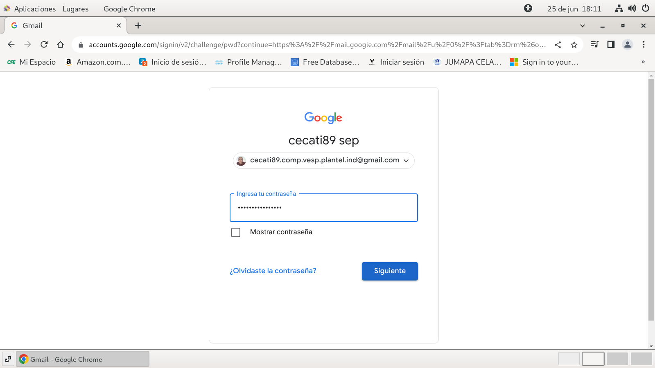Open the Lugares menu
This screenshot has height=368, width=655.
[75, 9]
